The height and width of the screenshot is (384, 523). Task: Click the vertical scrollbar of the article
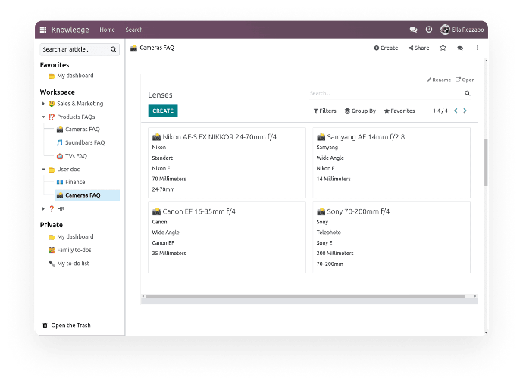point(486,162)
